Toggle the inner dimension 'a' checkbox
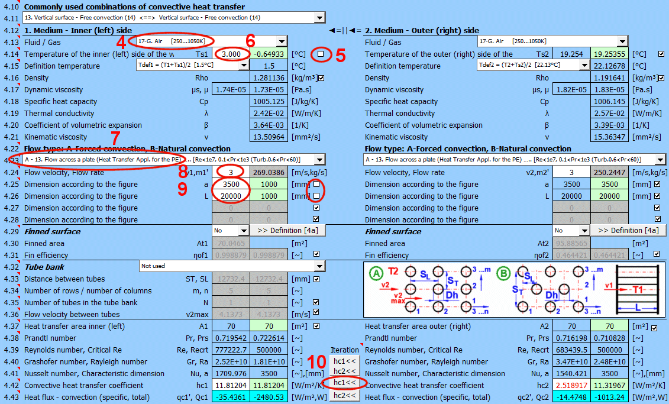Image resolution: width=669 pixels, height=404 pixels. point(318,185)
